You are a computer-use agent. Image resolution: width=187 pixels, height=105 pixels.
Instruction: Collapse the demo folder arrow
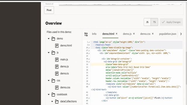click(x=49, y=38)
